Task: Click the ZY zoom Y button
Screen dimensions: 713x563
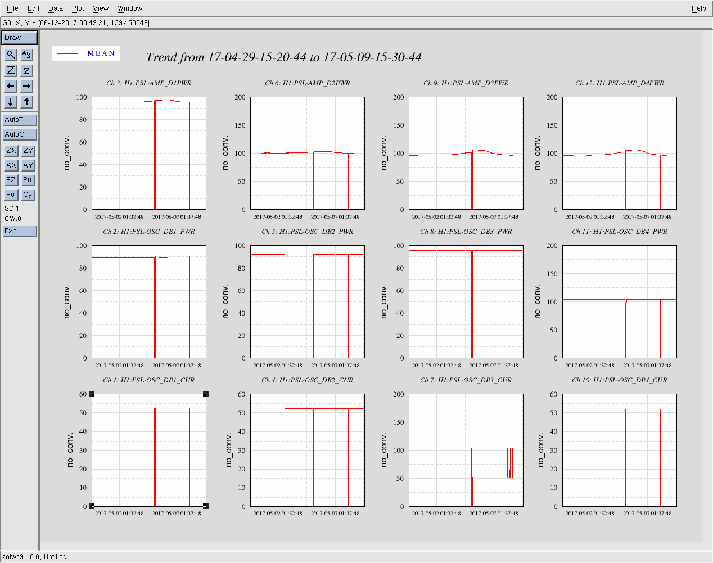Action: [x=28, y=151]
